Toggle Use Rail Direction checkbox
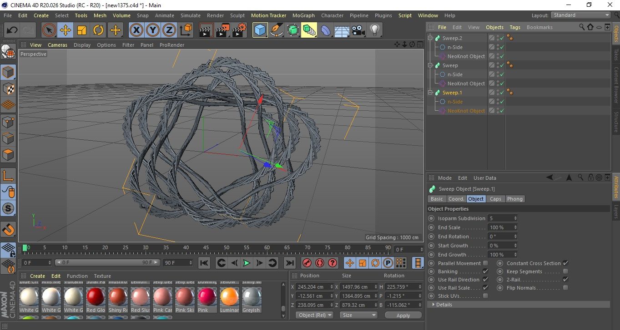This screenshot has width=620, height=330. (x=485, y=280)
